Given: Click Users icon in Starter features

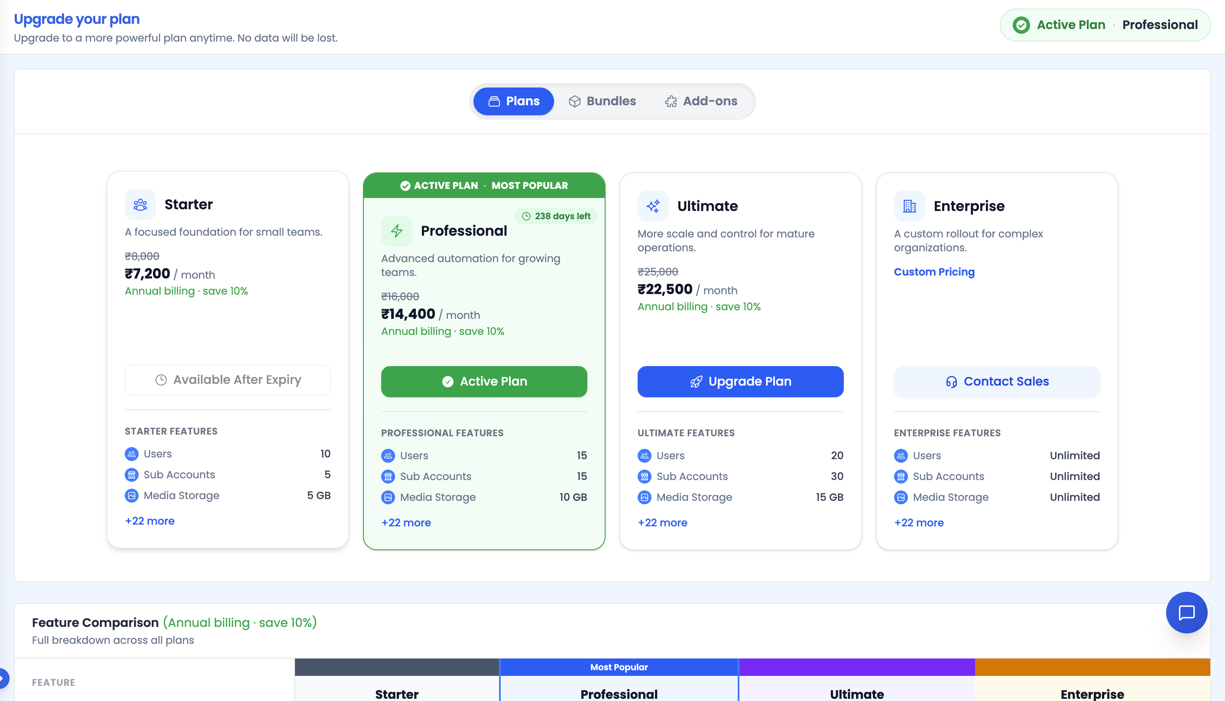Looking at the screenshot, I should pos(131,454).
